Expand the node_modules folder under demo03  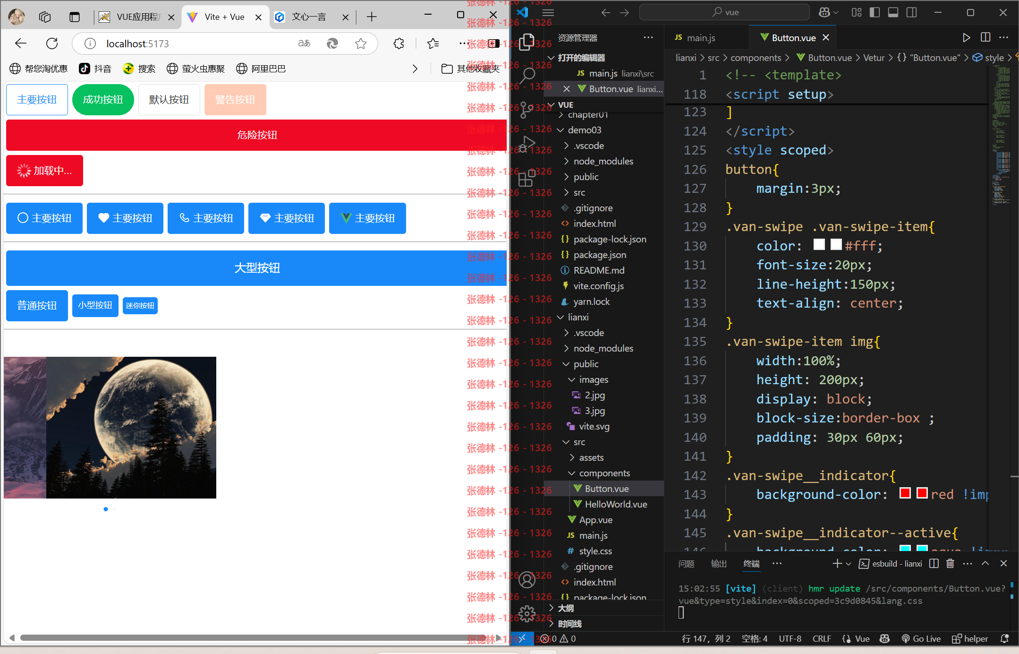coord(603,161)
